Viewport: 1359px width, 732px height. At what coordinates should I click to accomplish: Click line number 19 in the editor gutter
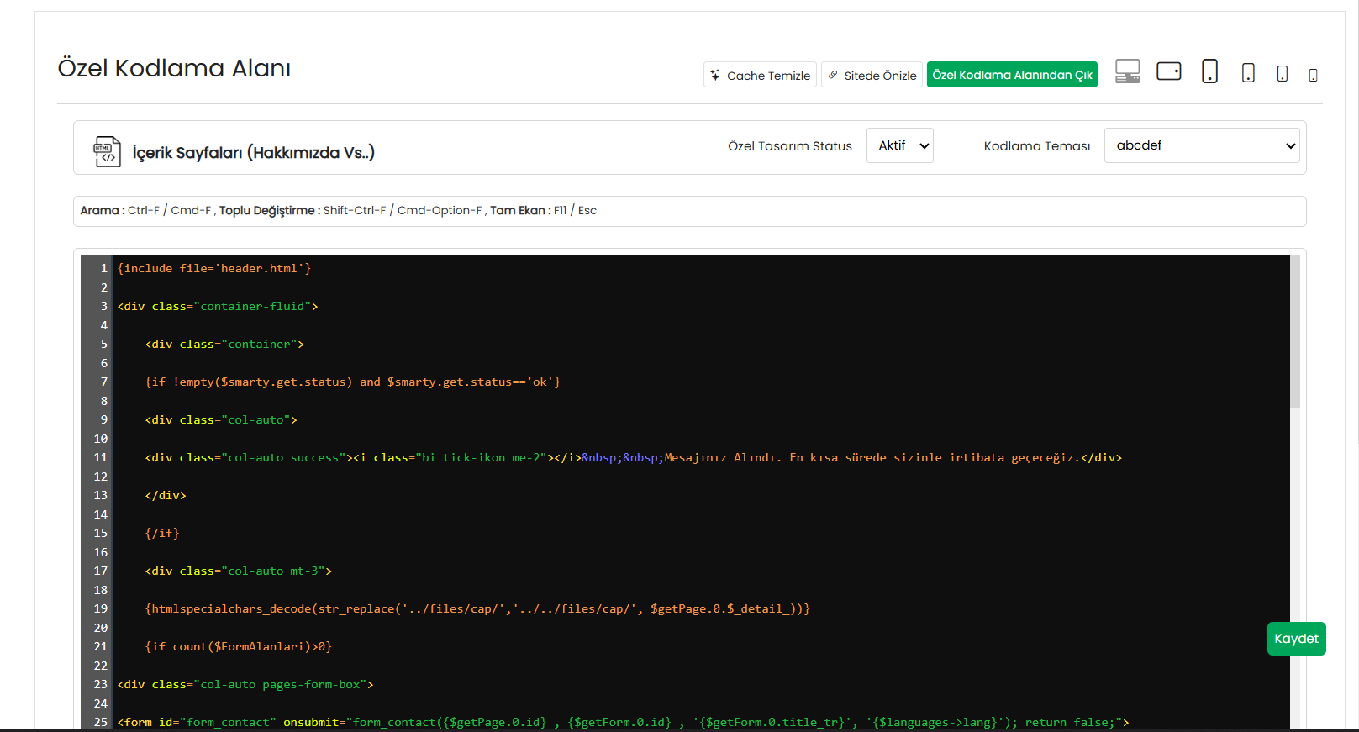coord(100,608)
